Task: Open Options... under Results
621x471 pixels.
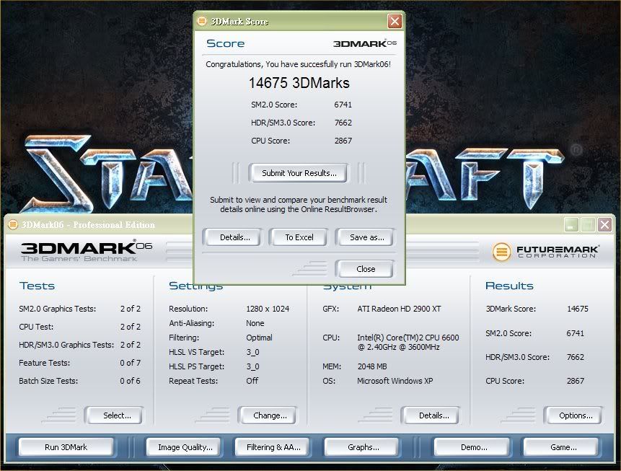Action: click(x=573, y=415)
